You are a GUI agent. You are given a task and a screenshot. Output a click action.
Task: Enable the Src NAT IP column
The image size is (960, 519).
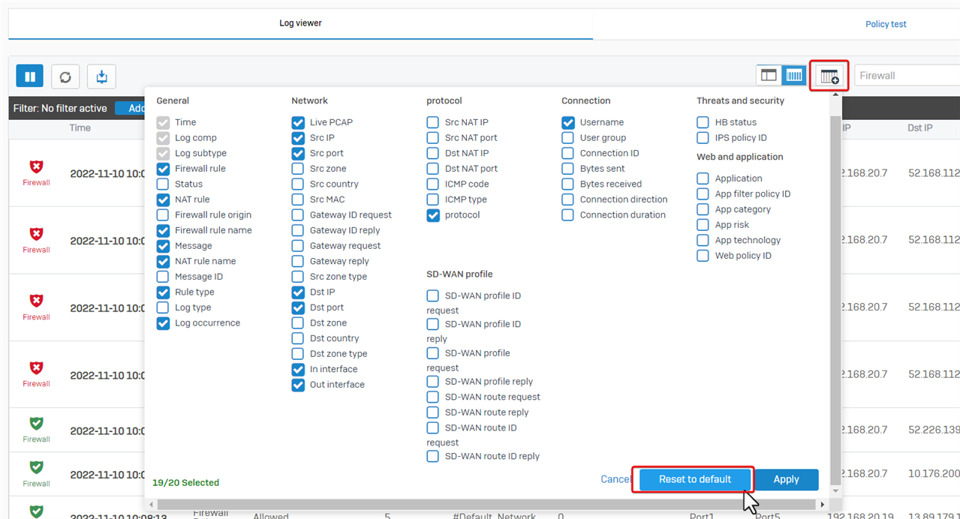click(x=433, y=122)
